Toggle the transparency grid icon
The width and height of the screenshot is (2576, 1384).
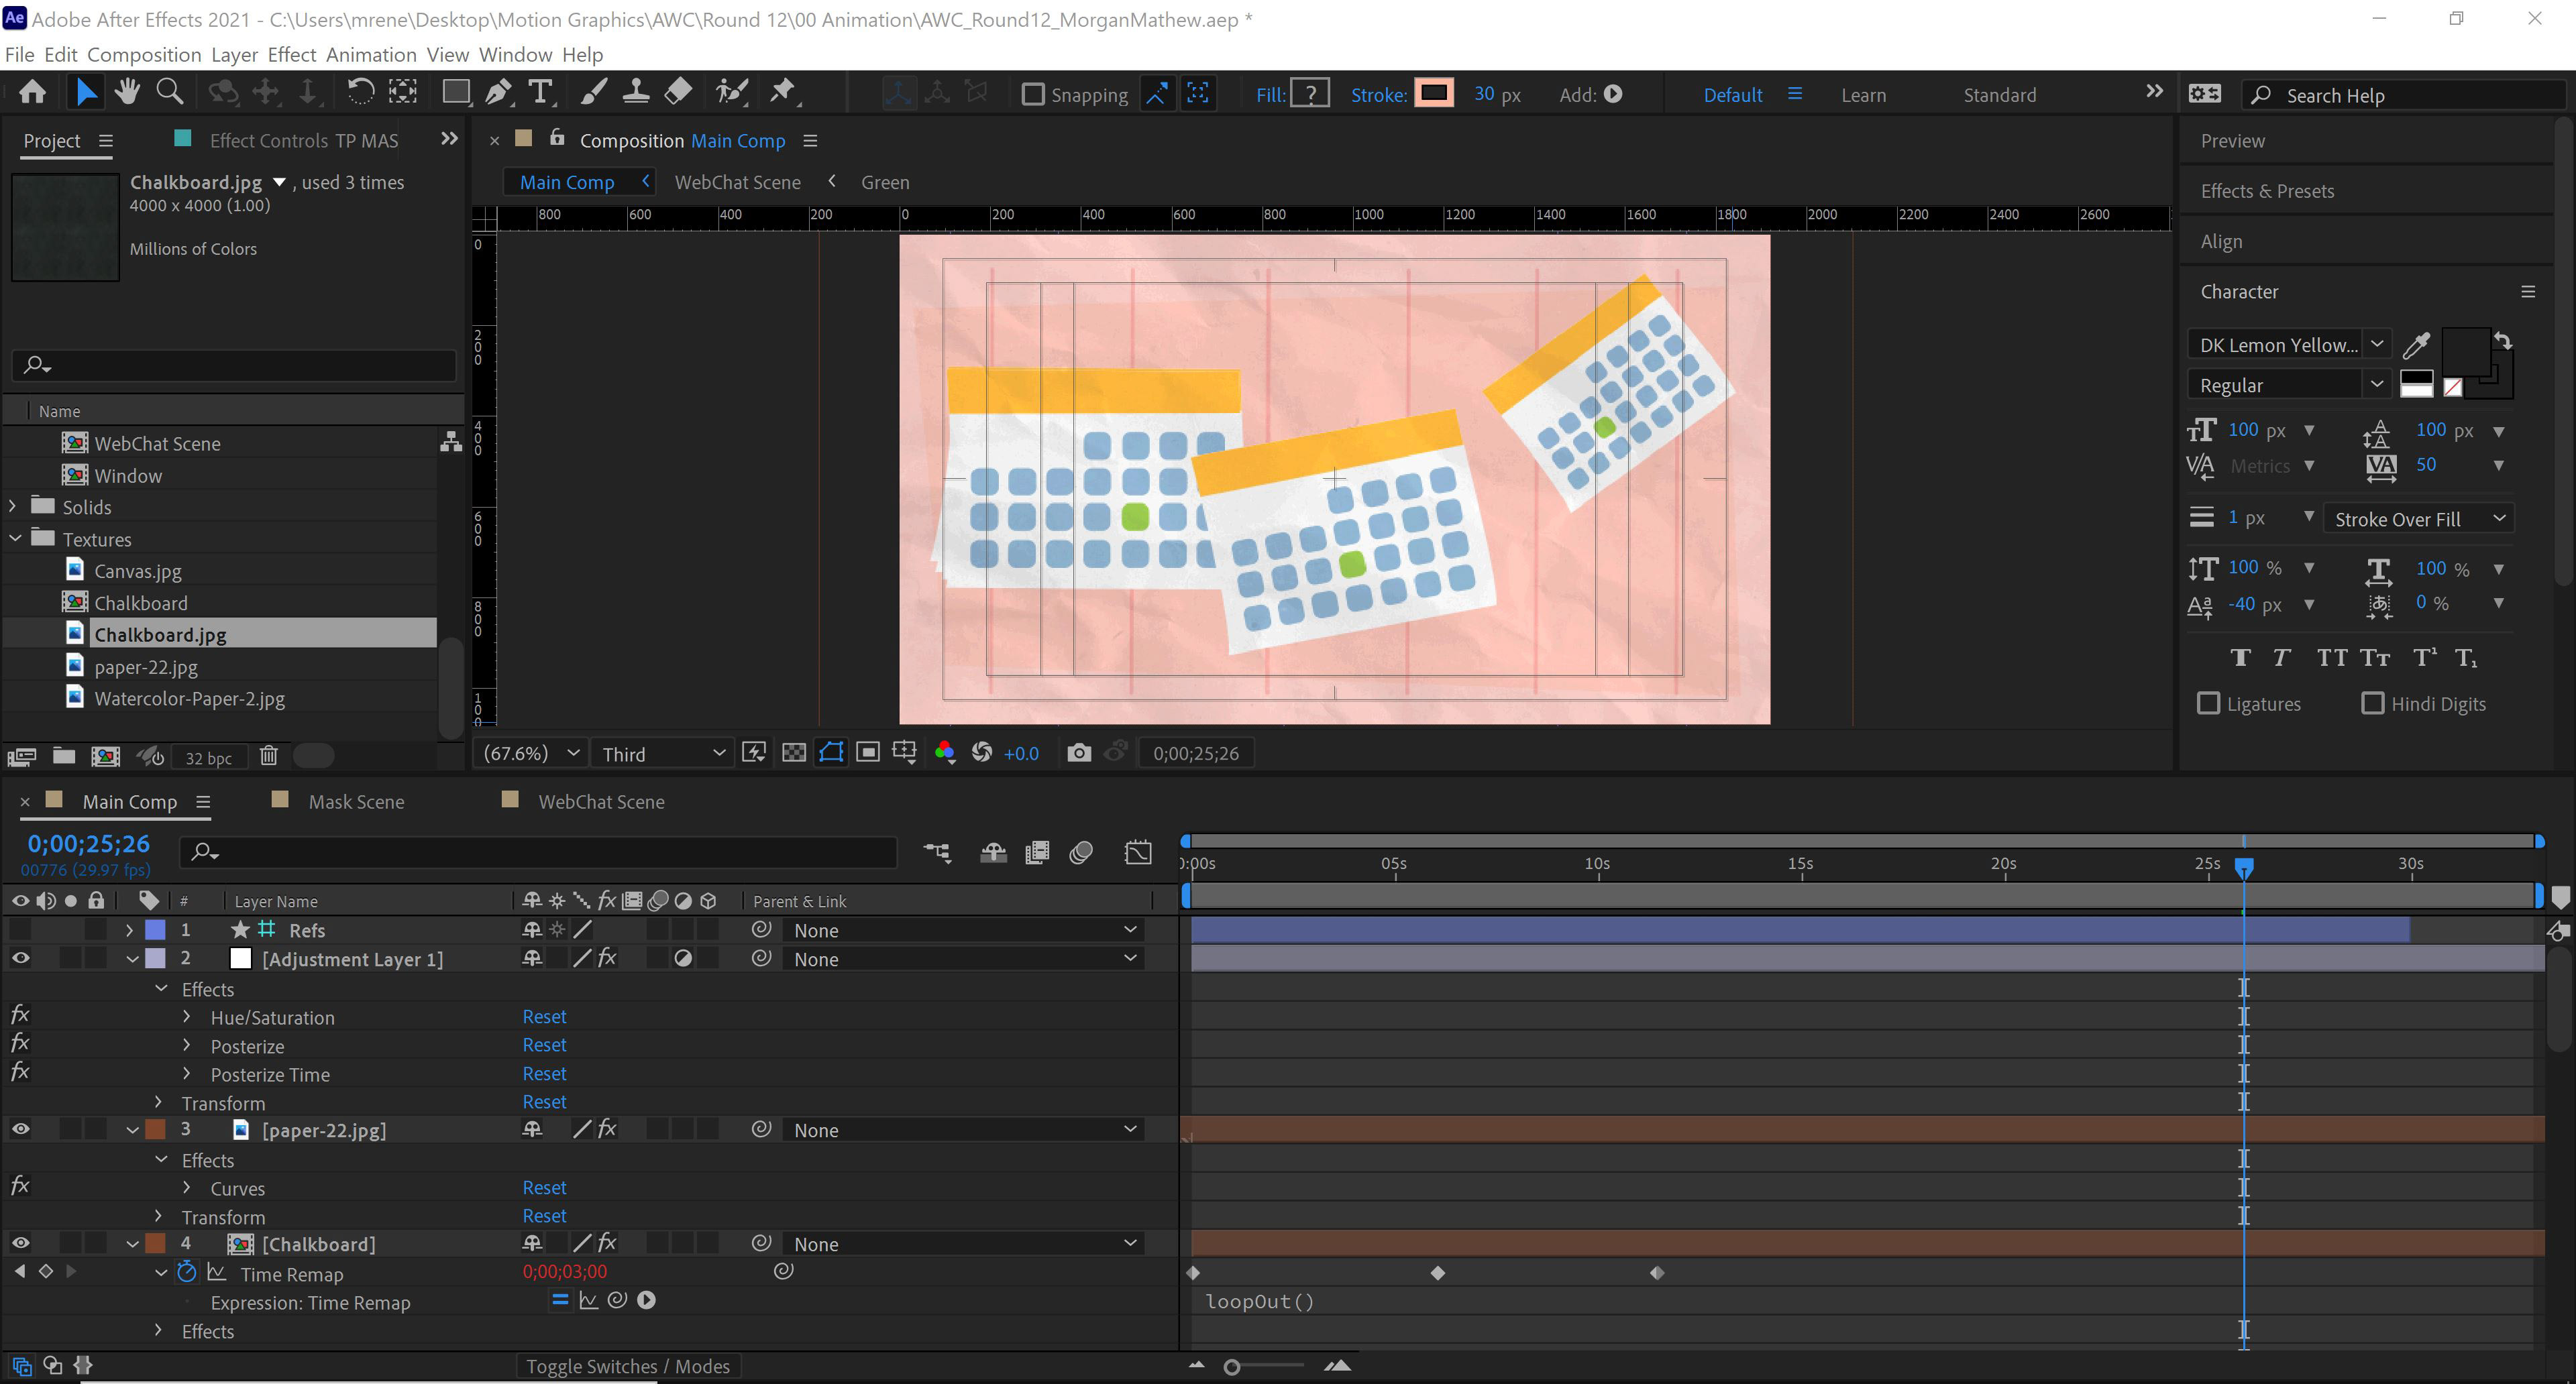pyautogui.click(x=793, y=754)
